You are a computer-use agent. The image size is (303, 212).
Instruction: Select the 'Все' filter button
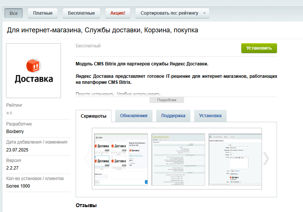(14, 13)
